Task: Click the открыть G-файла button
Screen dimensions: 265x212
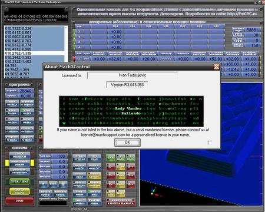Action: pyautogui.click(x=12, y=138)
